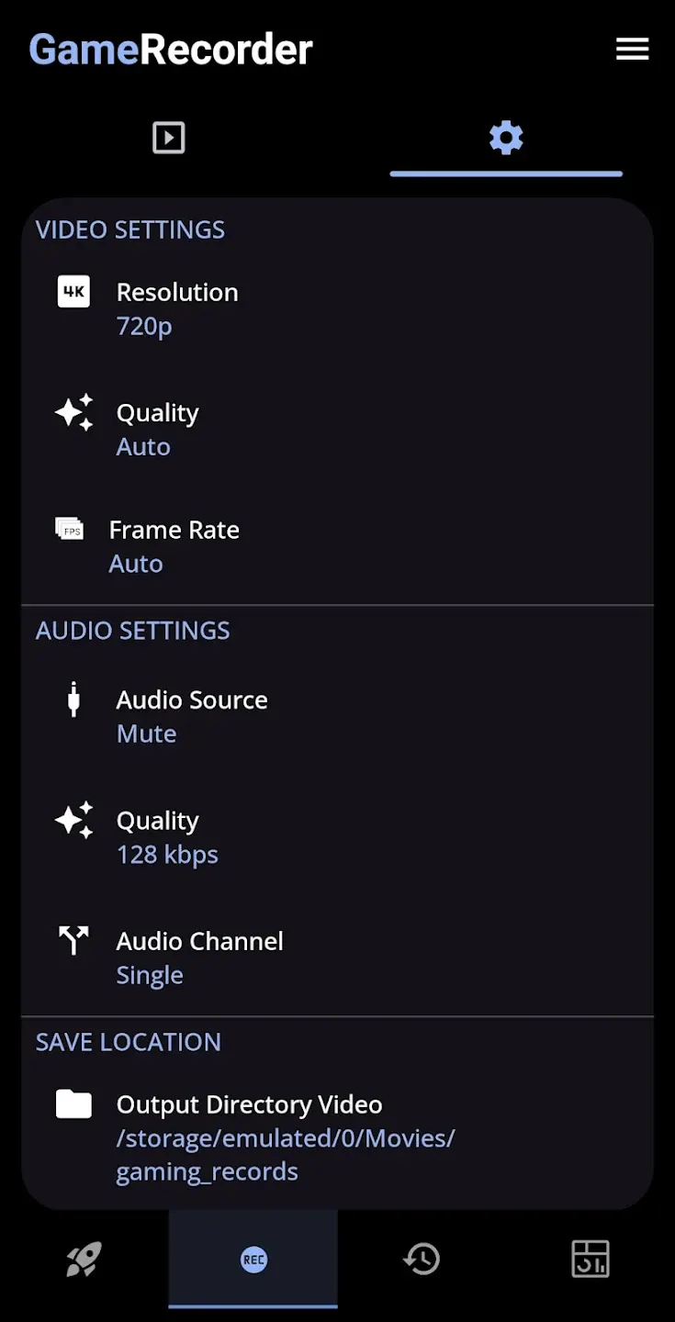
Task: Tap the GameRecorder app title
Action: (171, 50)
